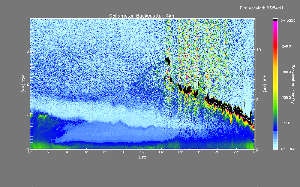Click the '2:' UTC hour tick label

[49, 152]
